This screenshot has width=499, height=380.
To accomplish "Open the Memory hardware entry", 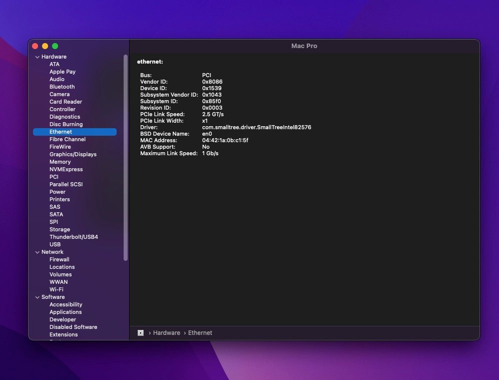I will coord(60,162).
